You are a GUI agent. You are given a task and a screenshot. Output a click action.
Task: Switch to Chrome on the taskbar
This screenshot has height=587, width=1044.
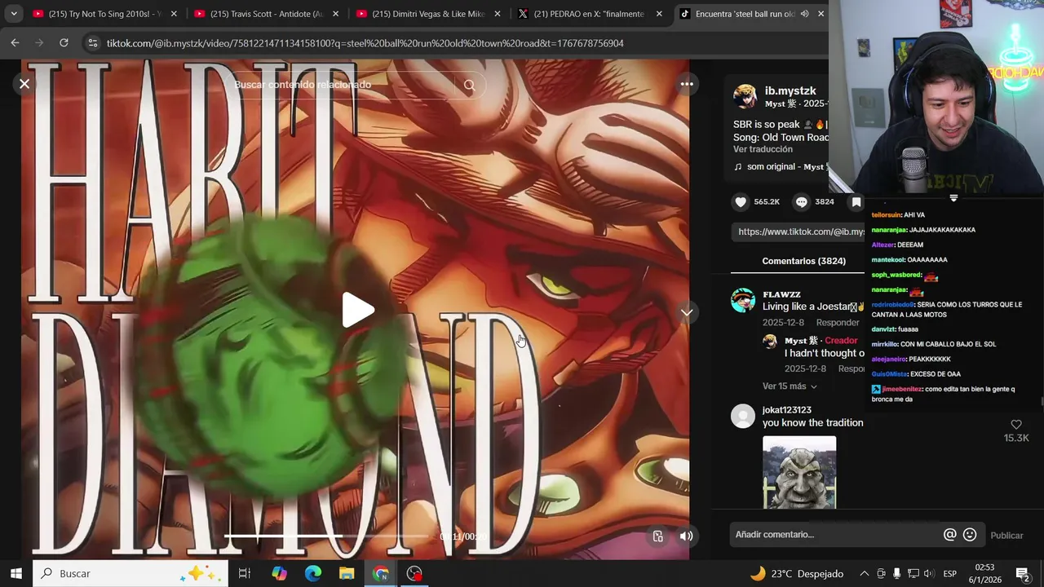381,573
